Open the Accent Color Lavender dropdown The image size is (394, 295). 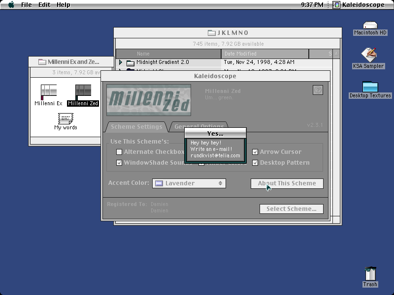[189, 183]
